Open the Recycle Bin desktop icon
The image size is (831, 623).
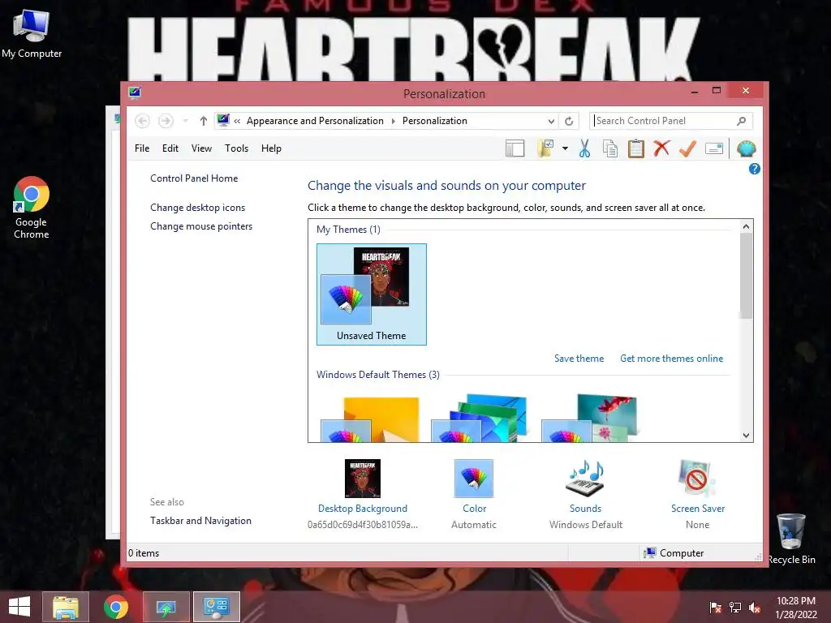point(791,539)
